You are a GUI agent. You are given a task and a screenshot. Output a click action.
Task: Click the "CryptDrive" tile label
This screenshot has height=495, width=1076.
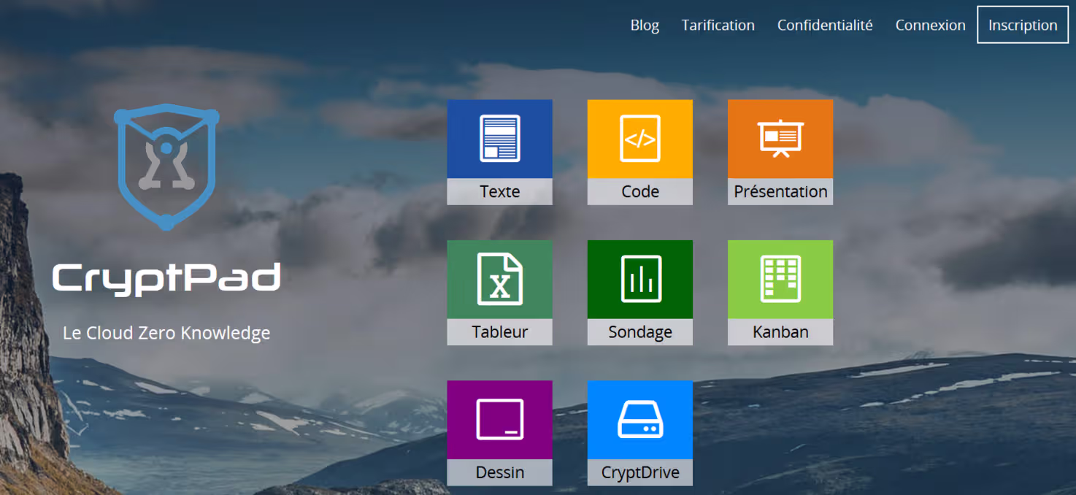639,472
